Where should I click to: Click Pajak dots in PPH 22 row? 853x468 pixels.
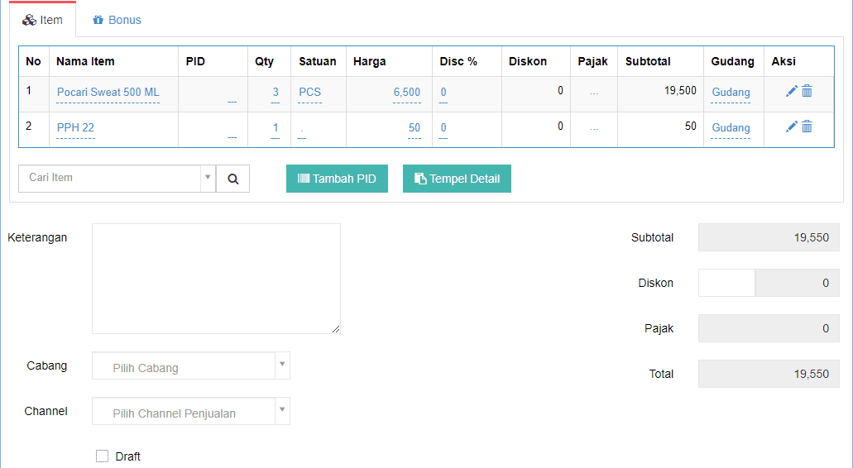(593, 128)
